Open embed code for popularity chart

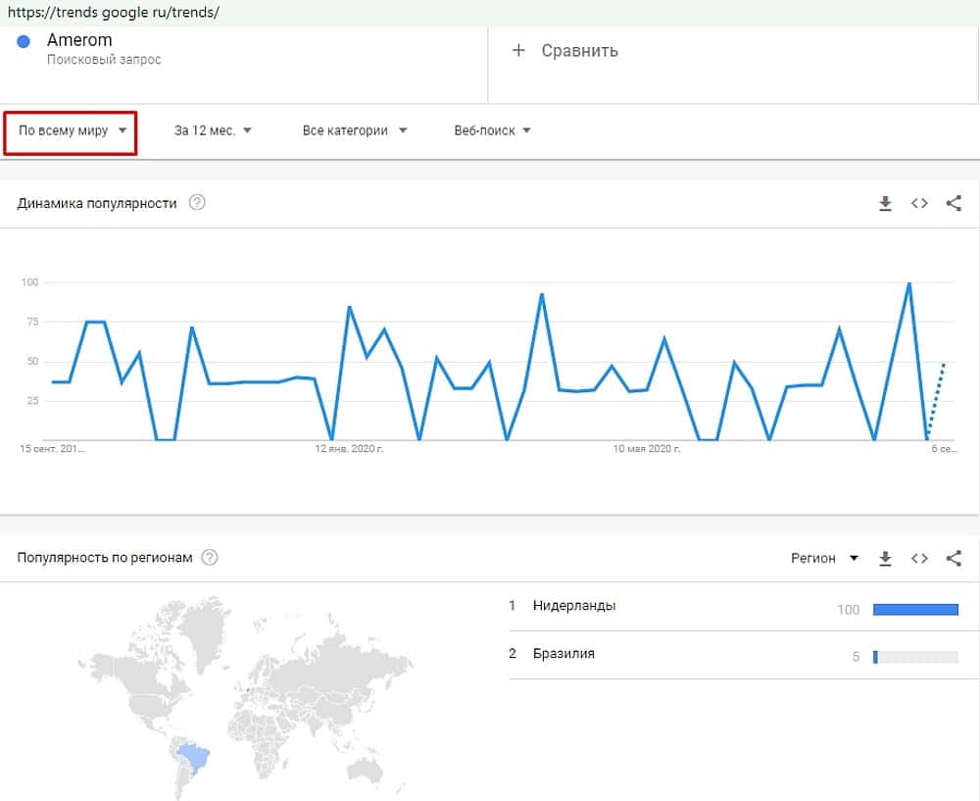pos(919,203)
